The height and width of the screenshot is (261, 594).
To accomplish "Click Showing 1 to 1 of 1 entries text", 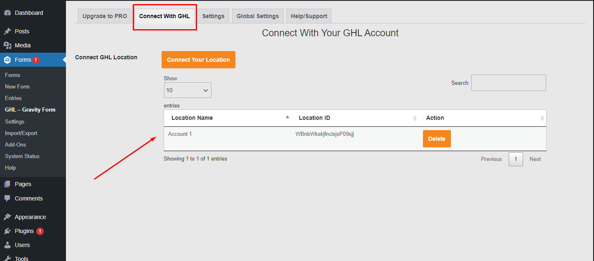I will 195,158.
